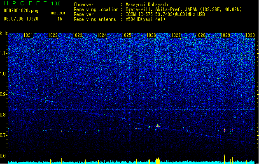Click the 1023 time marker
The width and height of the screenshot is (259, 164).
77,35
